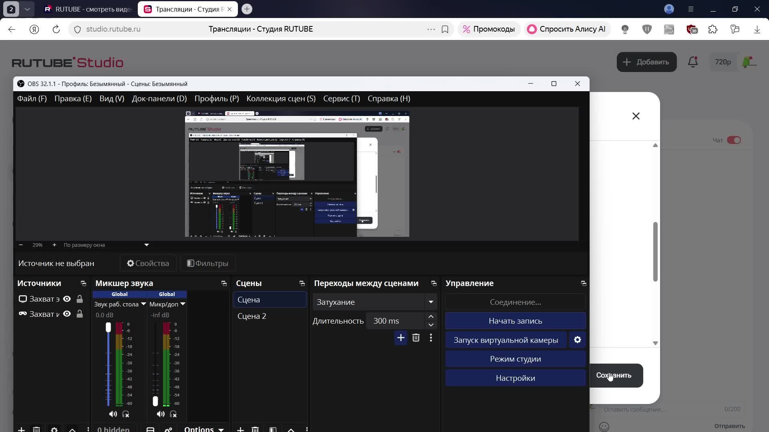Adjust the desktop audio volume fader

[x=108, y=328]
